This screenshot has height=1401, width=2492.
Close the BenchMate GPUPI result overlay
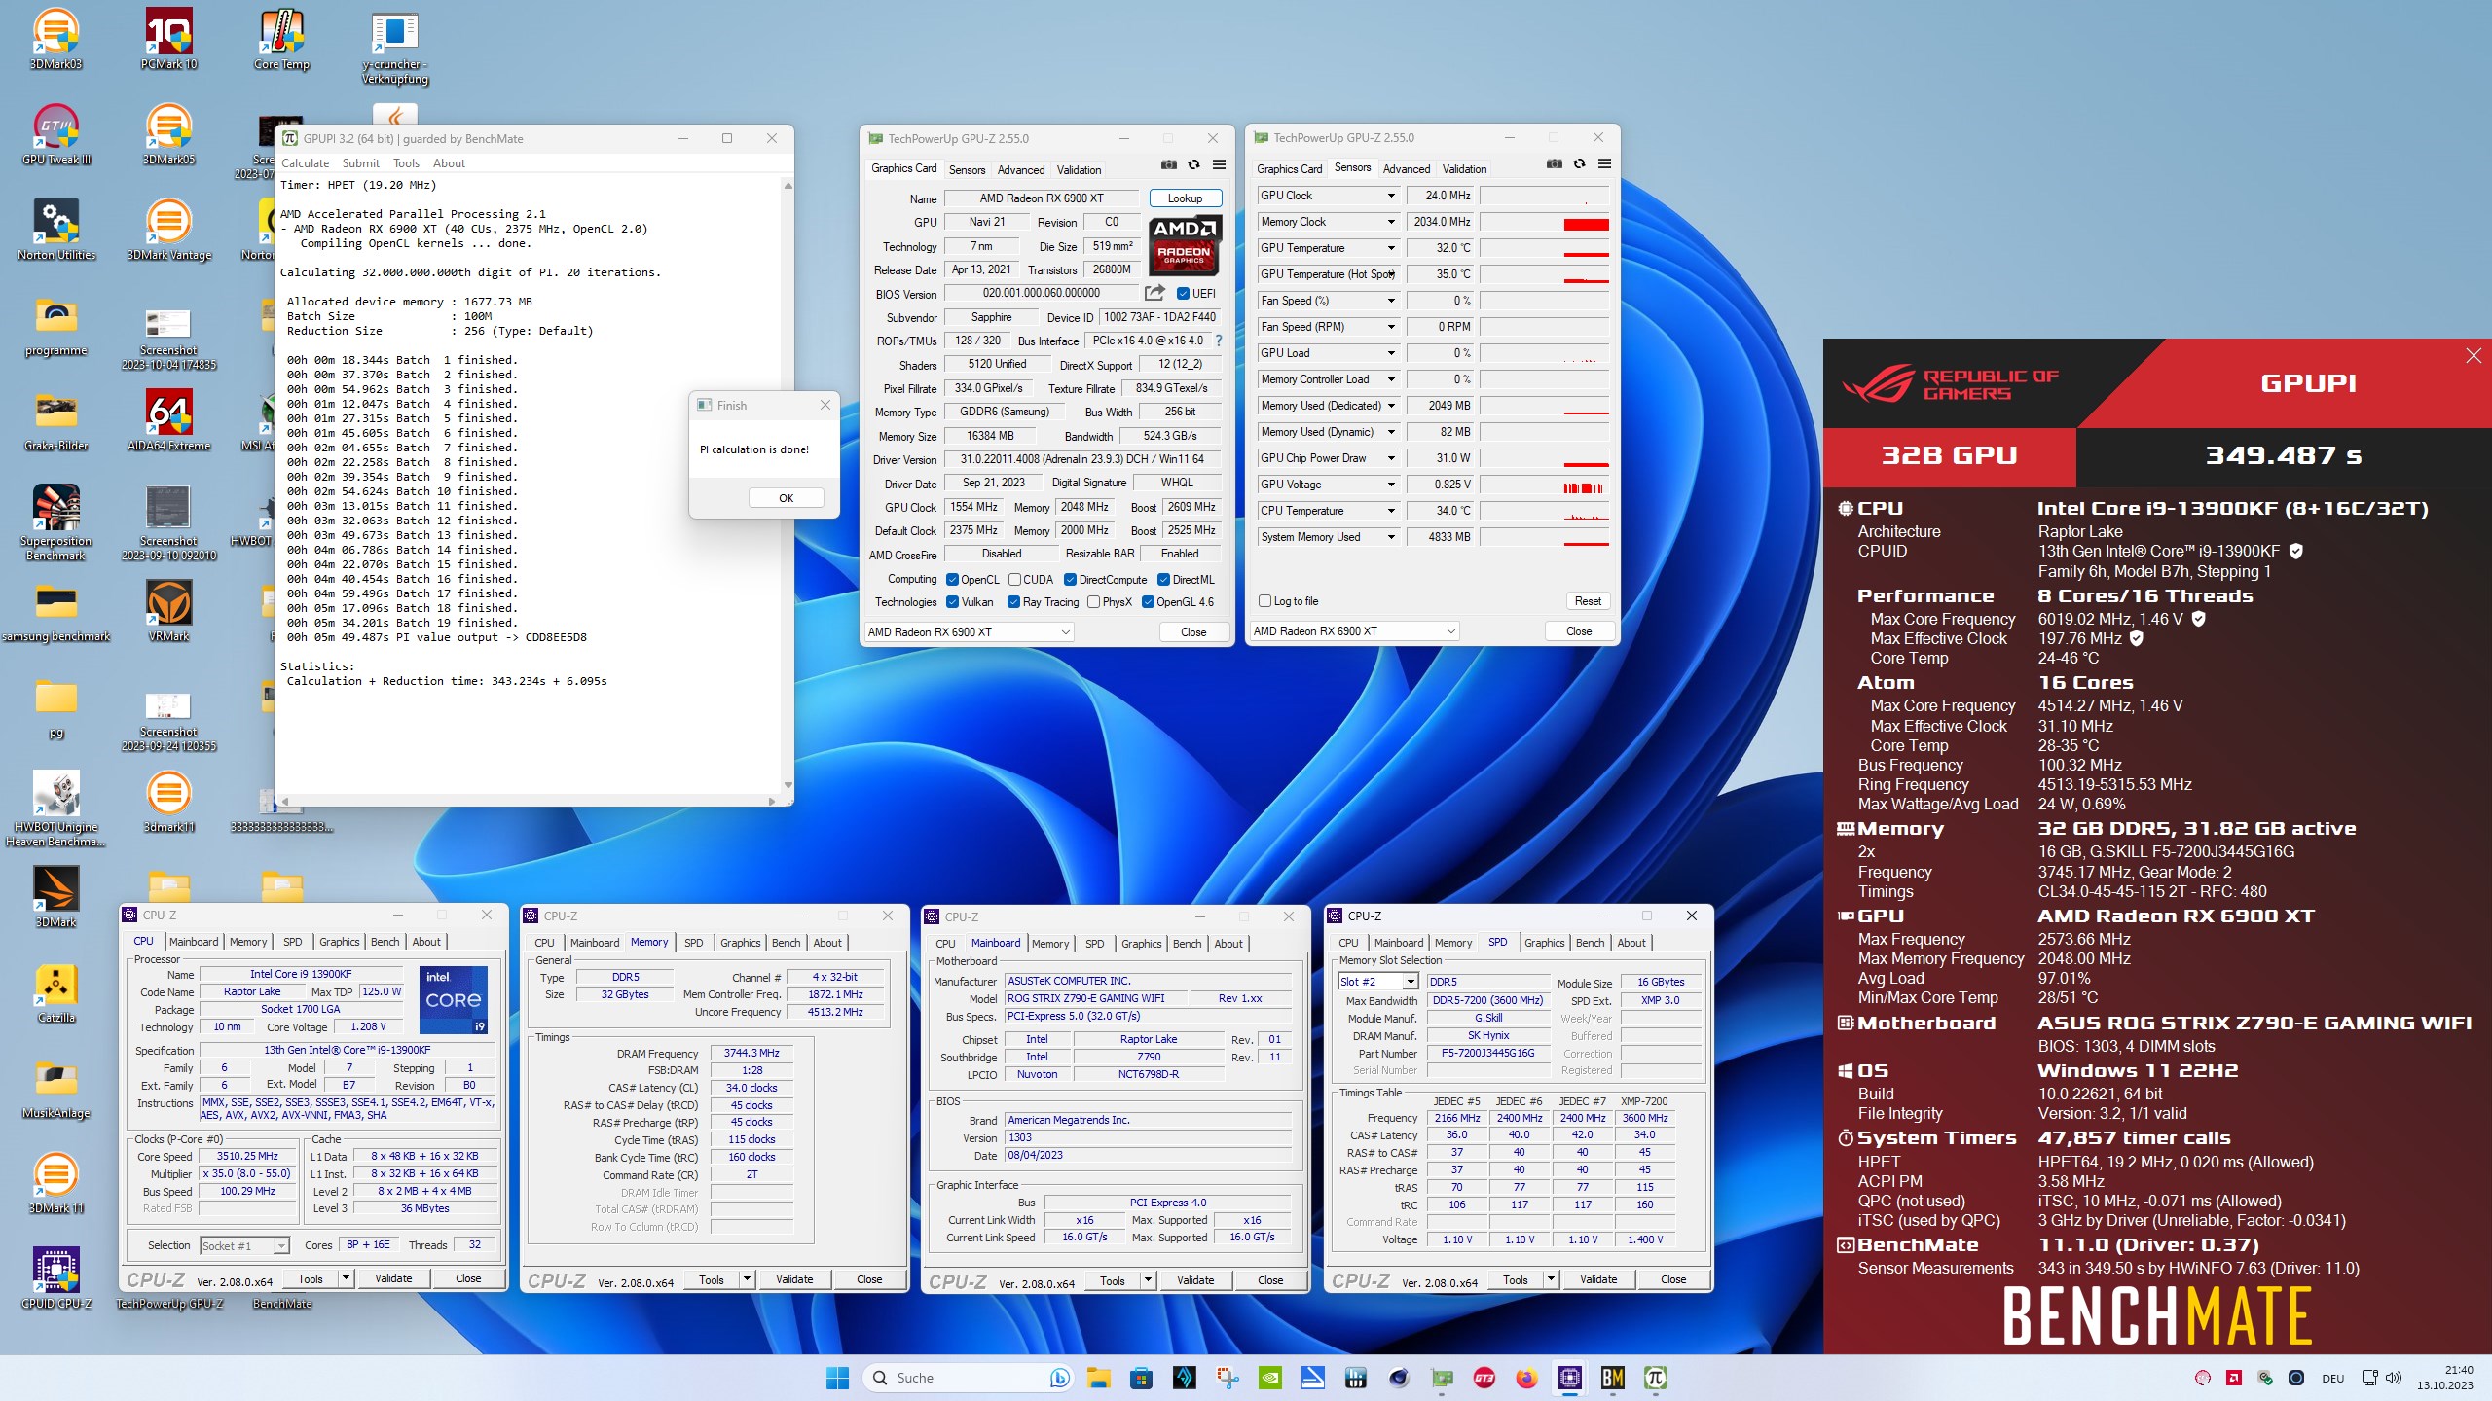click(2474, 355)
